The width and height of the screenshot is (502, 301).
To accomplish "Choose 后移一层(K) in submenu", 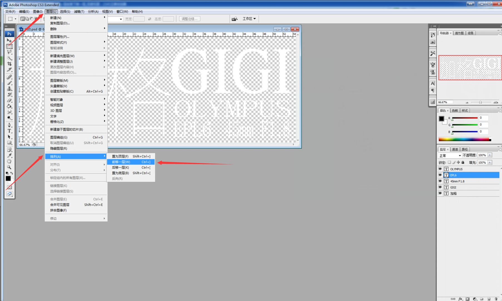I will pos(131,167).
